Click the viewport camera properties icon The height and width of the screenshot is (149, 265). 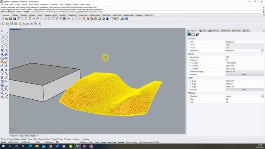(189, 34)
